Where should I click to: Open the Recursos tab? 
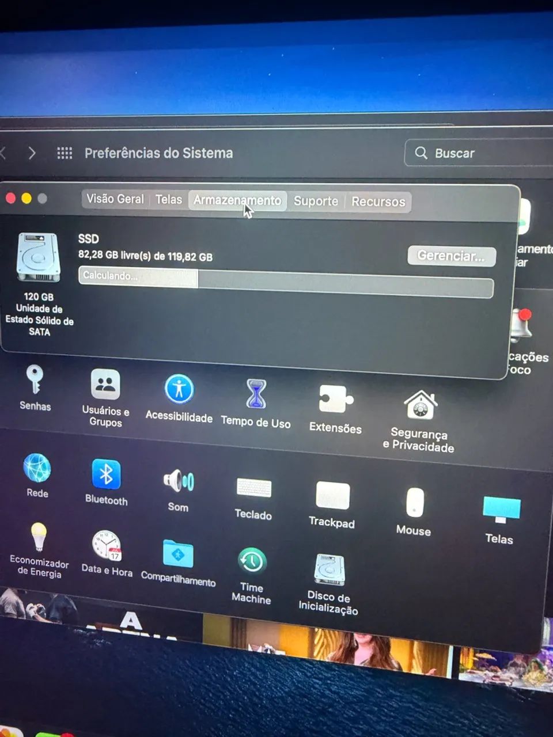pyautogui.click(x=378, y=202)
